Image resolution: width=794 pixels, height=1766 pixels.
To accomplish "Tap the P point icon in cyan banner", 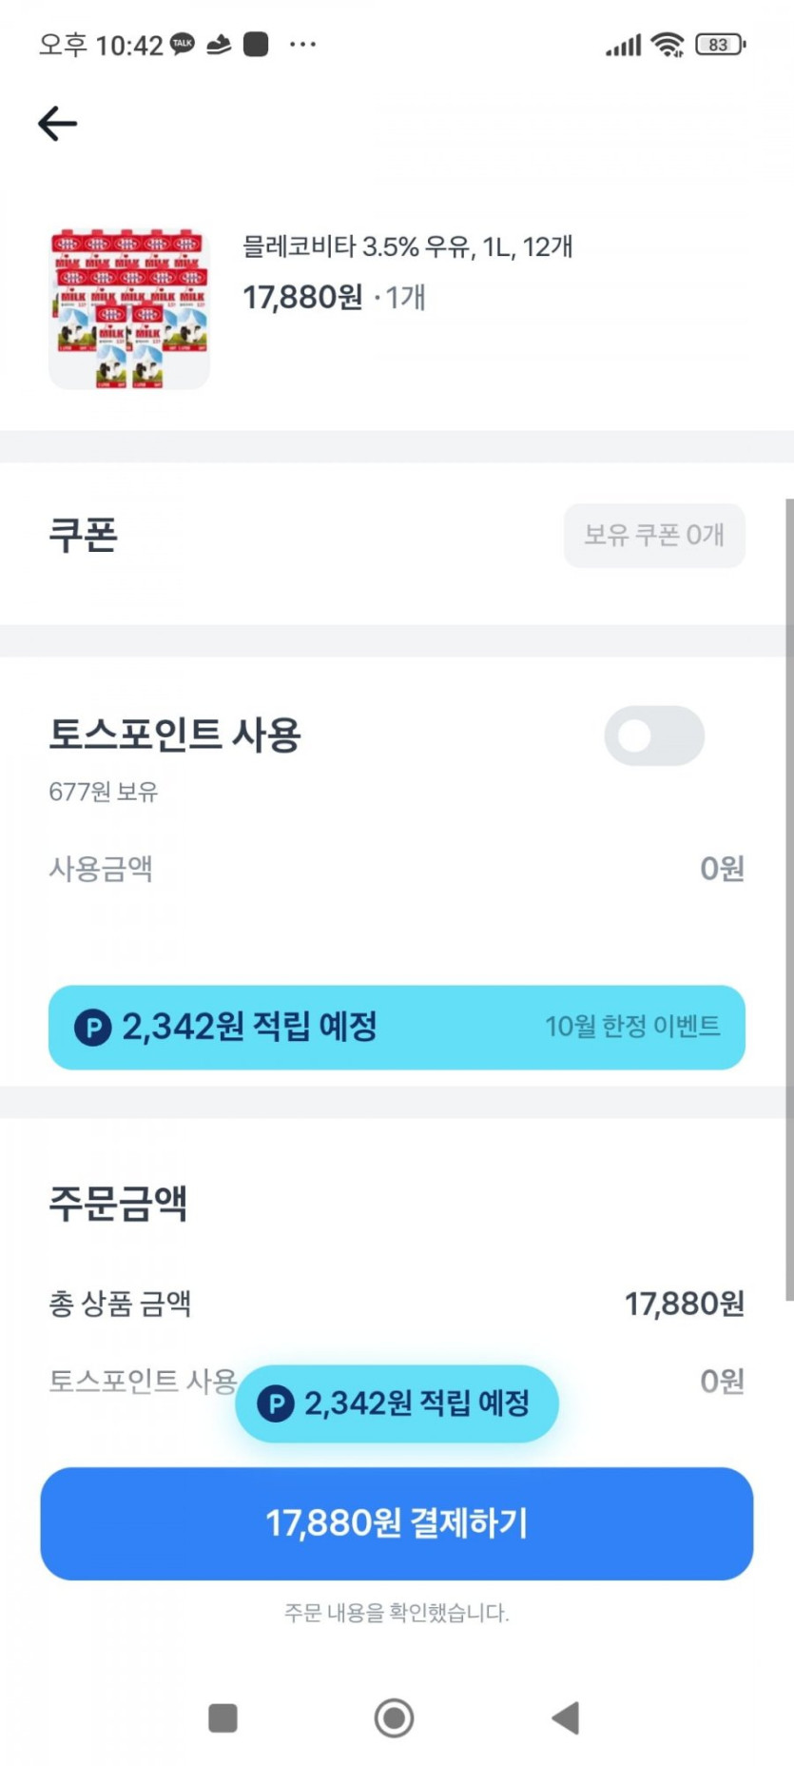I will [93, 1028].
